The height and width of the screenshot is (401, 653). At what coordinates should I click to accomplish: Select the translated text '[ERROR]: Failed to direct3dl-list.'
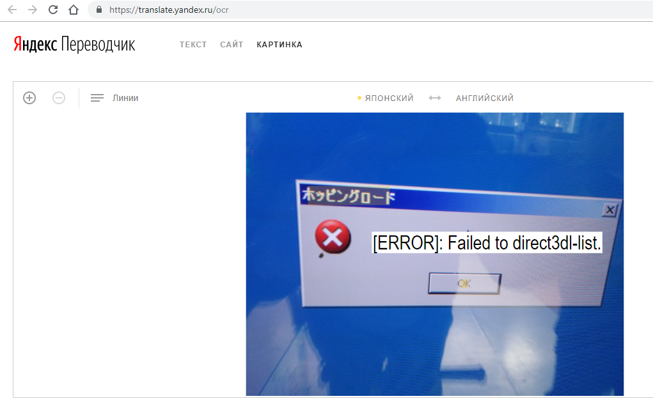[487, 243]
